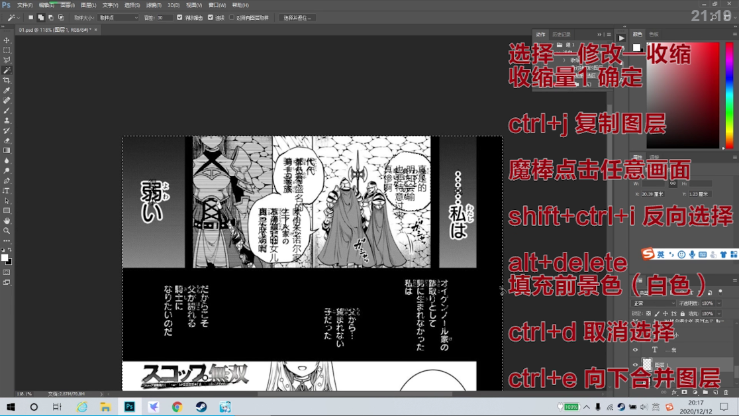This screenshot has width=739, height=416.
Task: Click the 选择并遮住 Select and Mask button
Action: 297,17
